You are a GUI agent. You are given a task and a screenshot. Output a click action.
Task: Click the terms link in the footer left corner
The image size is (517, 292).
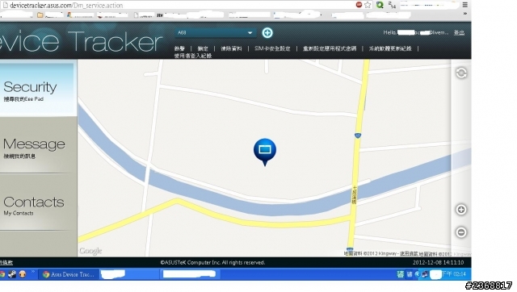point(6,262)
